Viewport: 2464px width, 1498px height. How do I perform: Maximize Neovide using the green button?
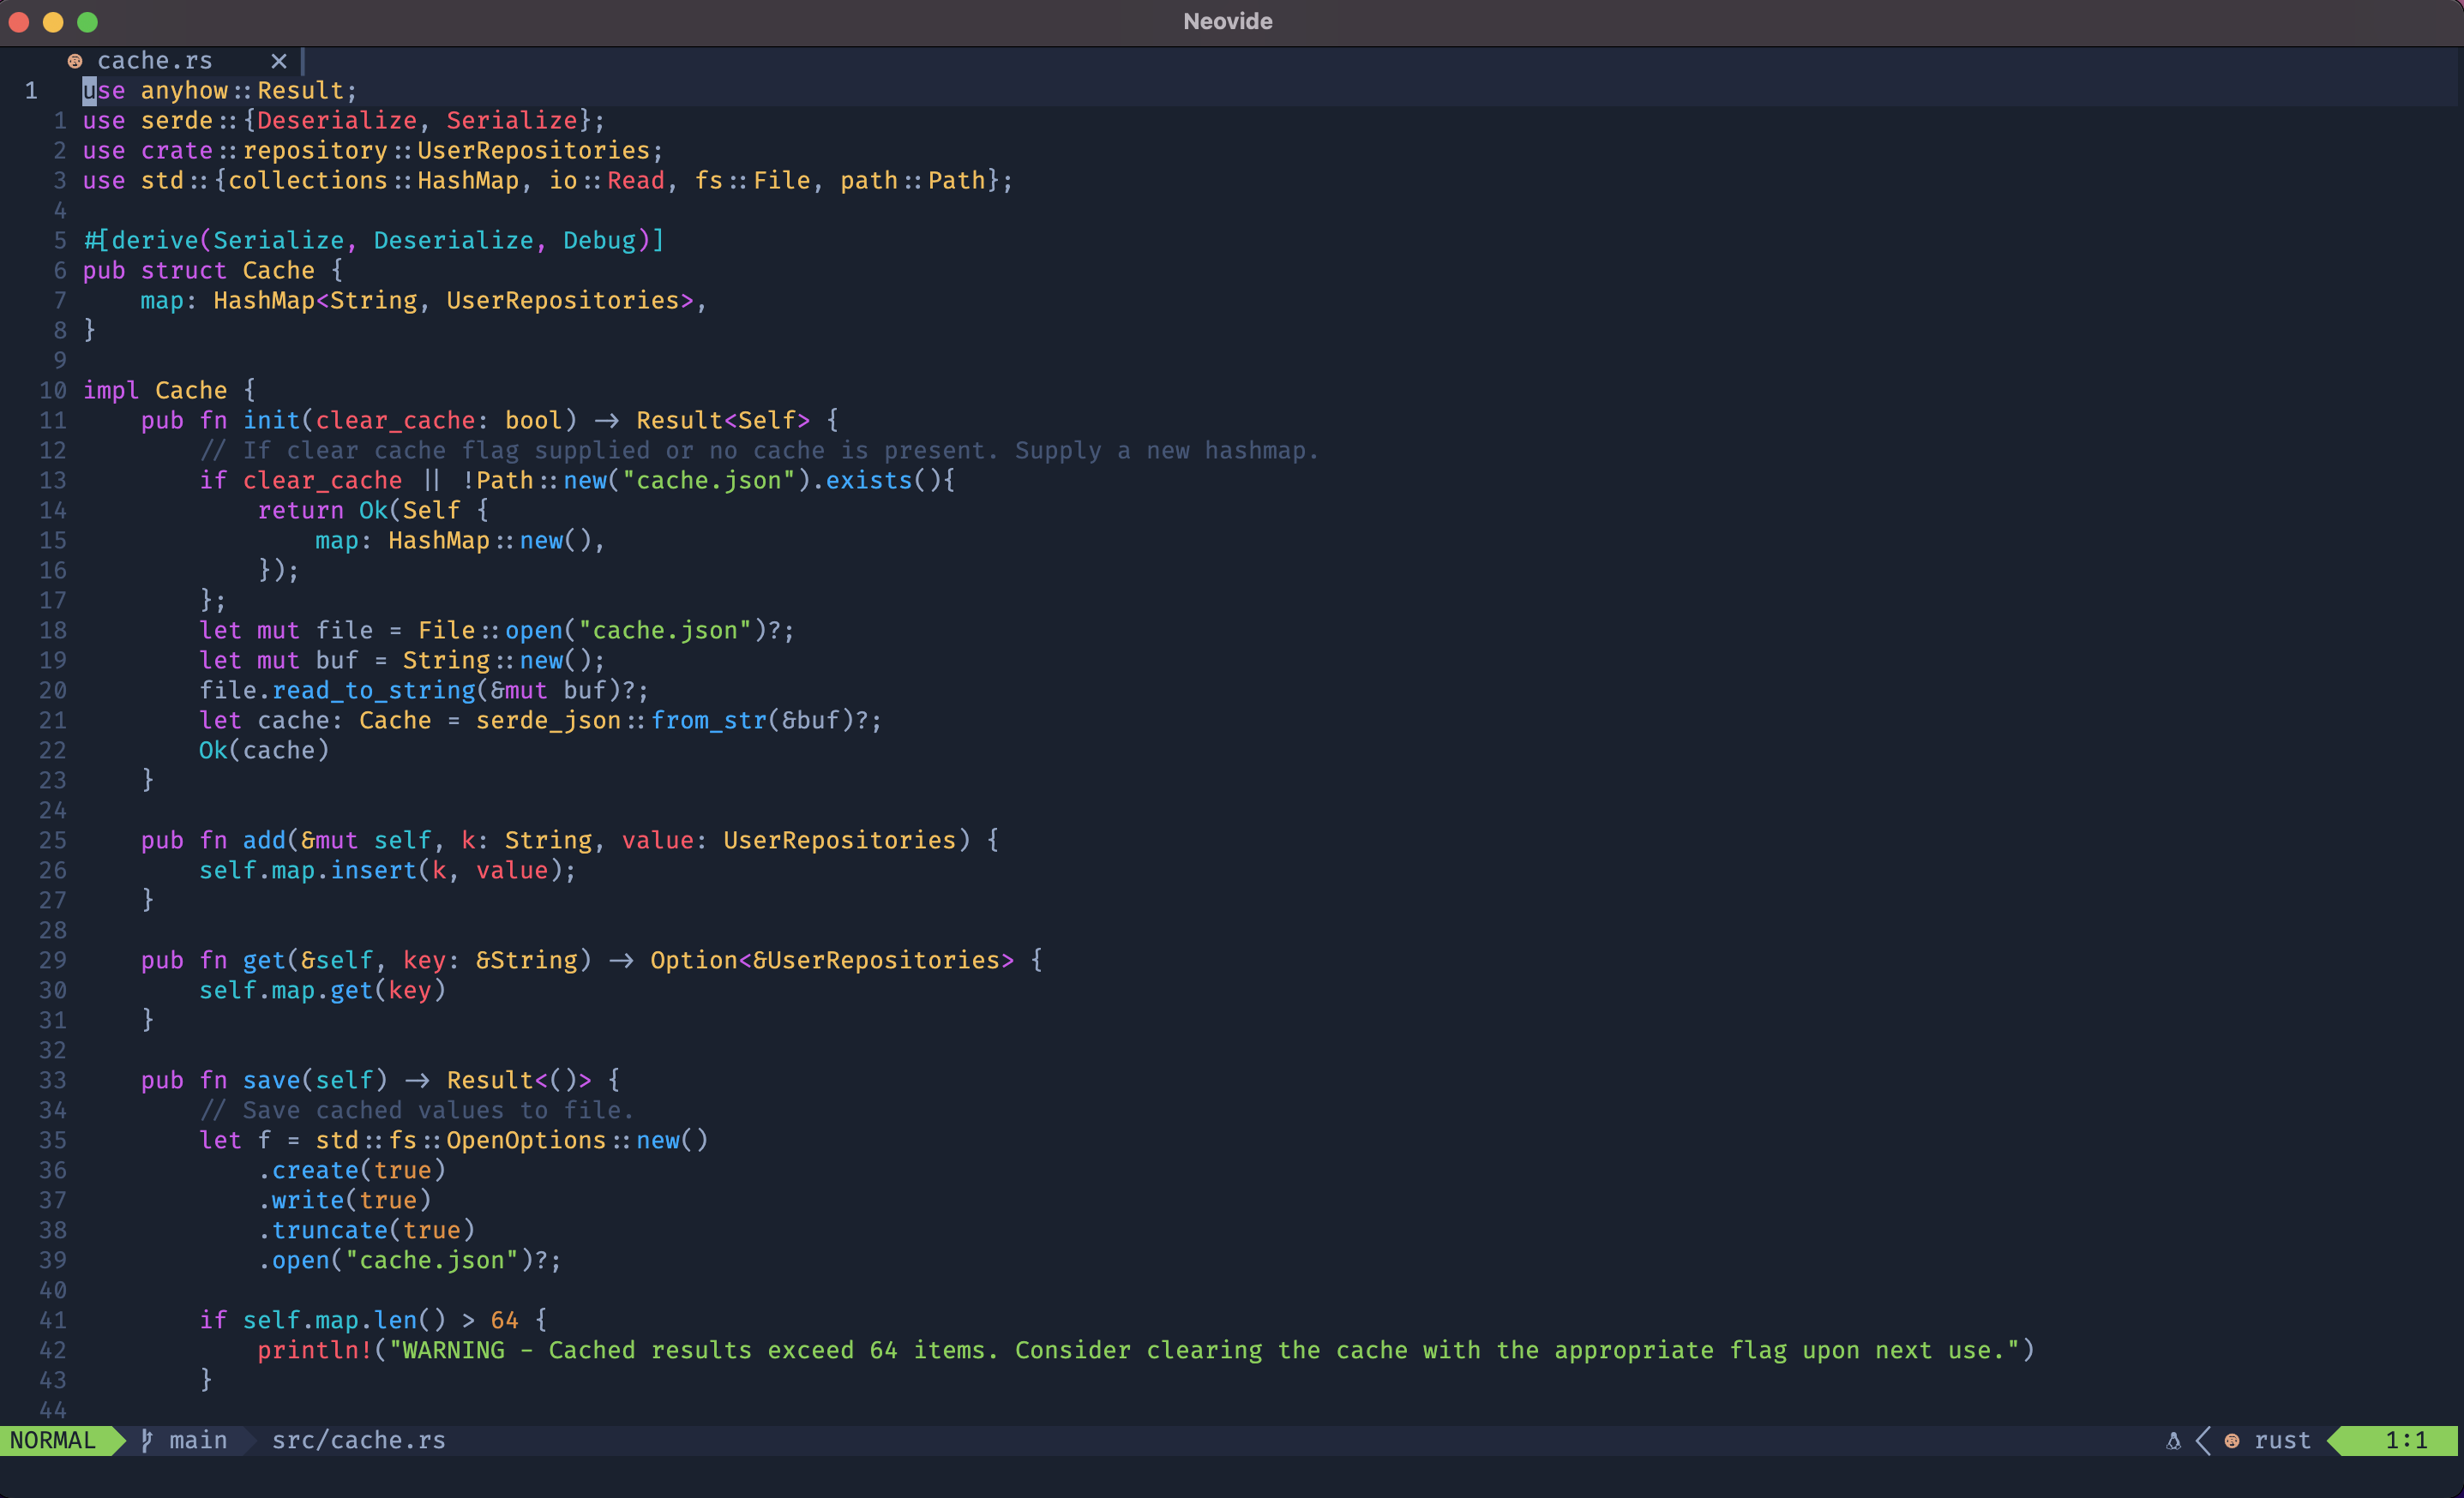88,21
